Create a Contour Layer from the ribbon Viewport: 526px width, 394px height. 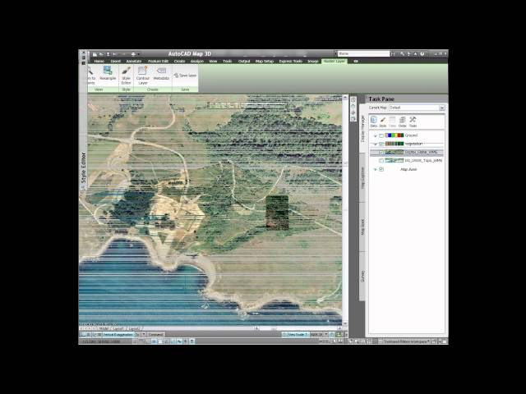[x=142, y=76]
